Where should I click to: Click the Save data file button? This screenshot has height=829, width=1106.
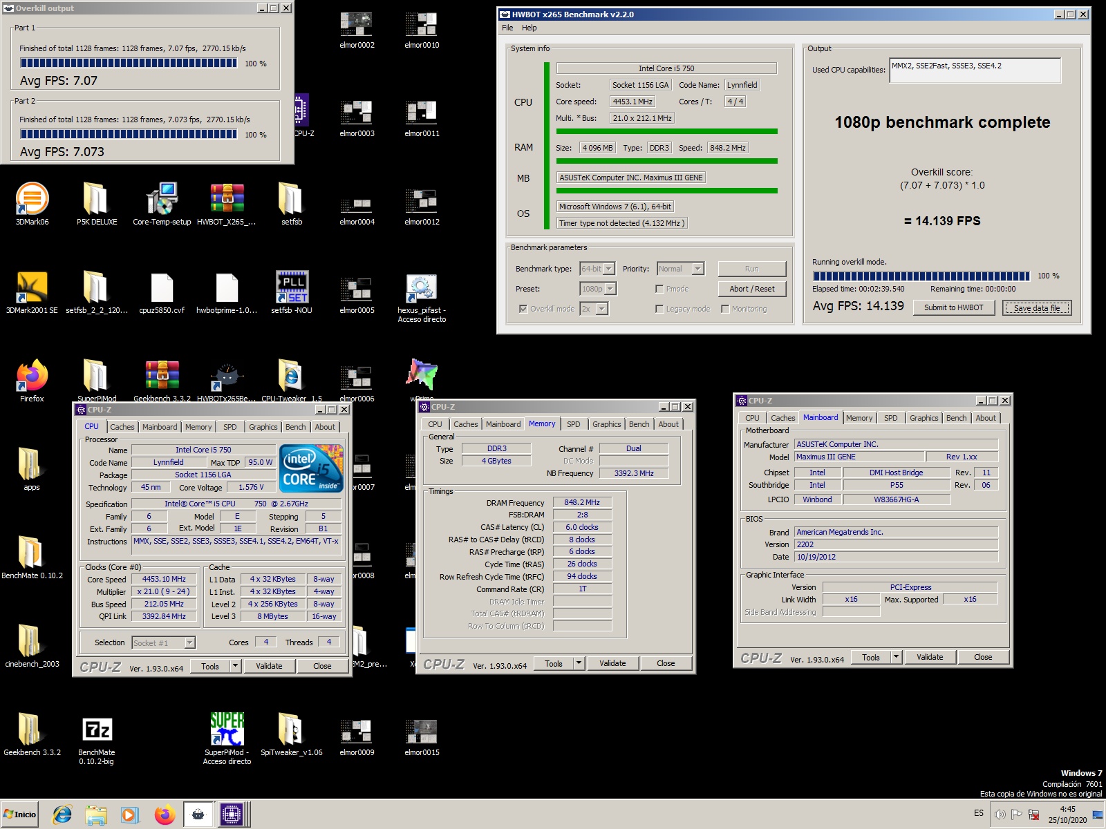click(1037, 307)
